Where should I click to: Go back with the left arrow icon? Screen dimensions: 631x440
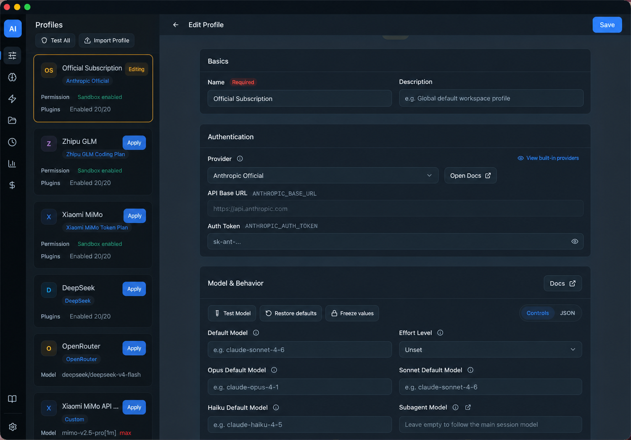tap(176, 25)
